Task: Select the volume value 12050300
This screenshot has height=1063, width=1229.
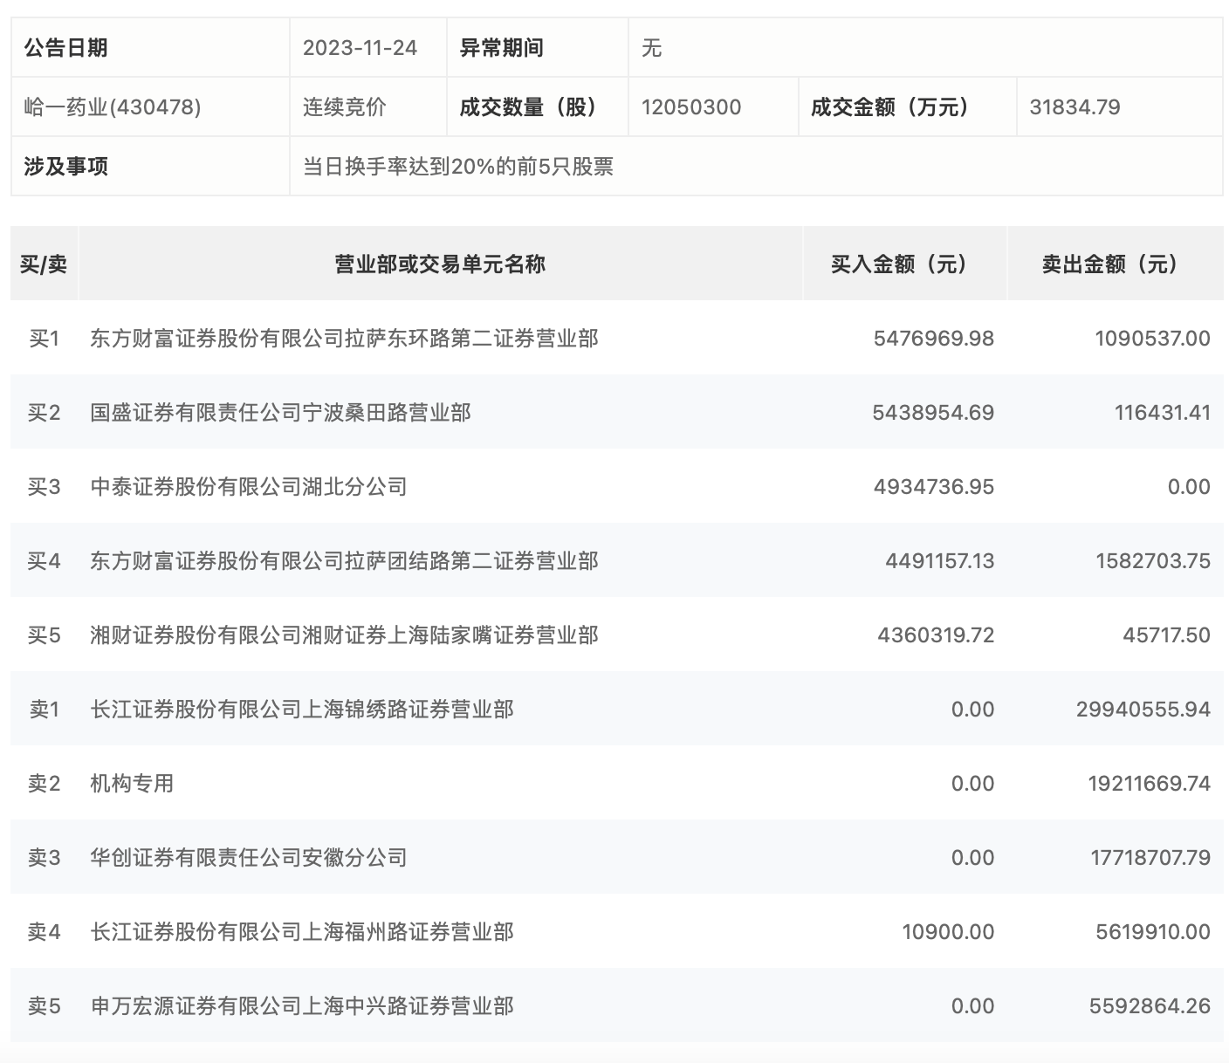Action: pyautogui.click(x=691, y=107)
